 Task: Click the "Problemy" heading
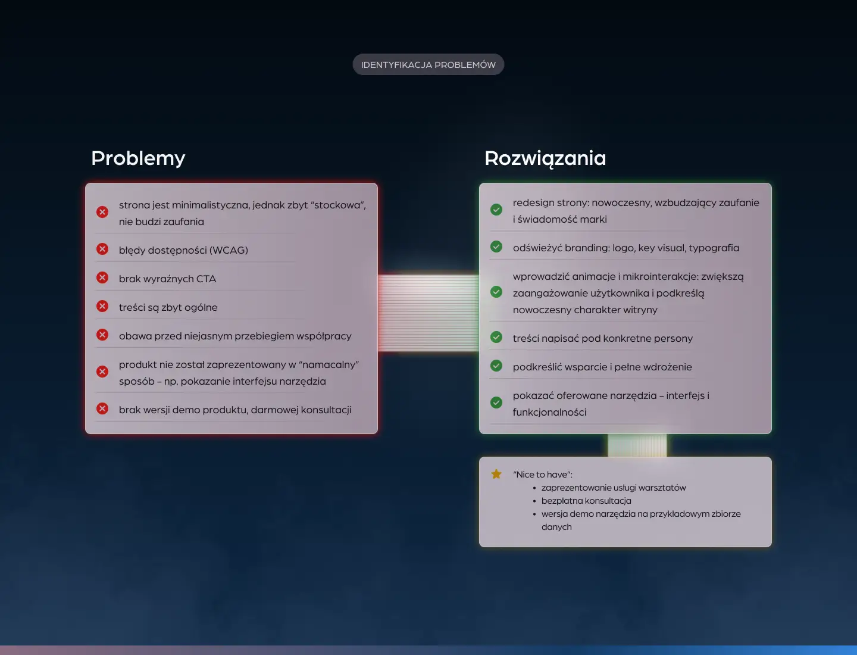tap(138, 158)
